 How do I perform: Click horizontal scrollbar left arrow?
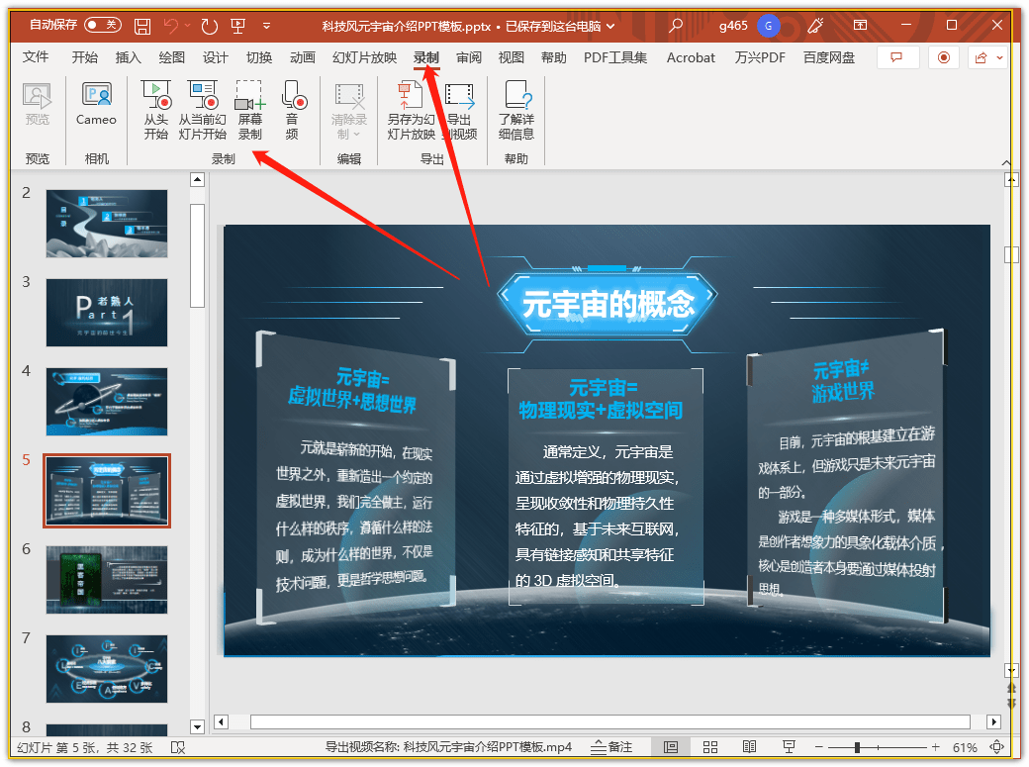[x=222, y=722]
